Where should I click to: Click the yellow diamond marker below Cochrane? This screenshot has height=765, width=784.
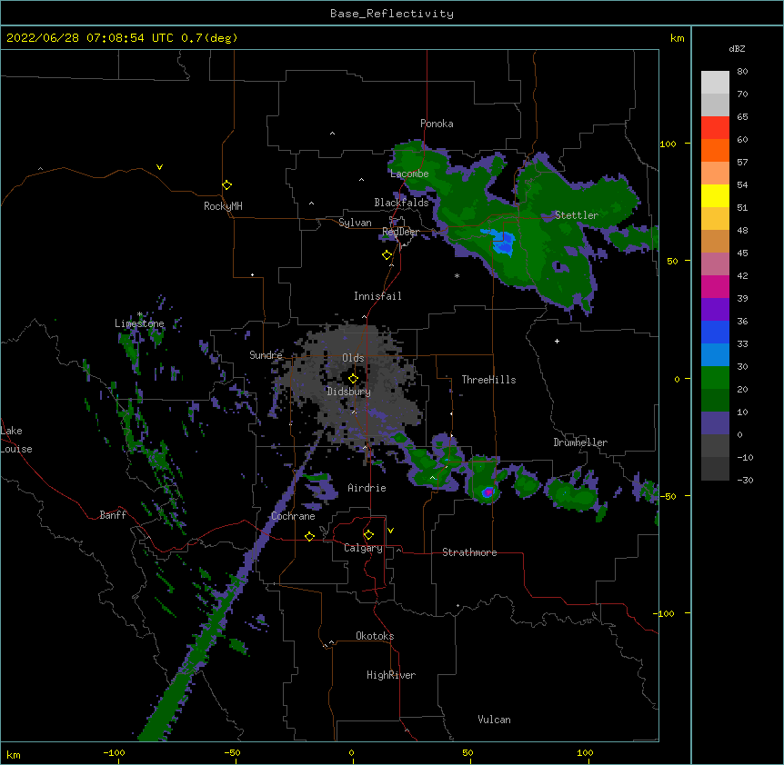(x=309, y=536)
